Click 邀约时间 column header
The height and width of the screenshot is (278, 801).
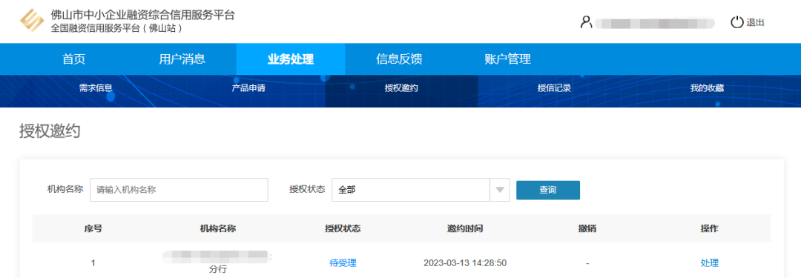pos(465,228)
